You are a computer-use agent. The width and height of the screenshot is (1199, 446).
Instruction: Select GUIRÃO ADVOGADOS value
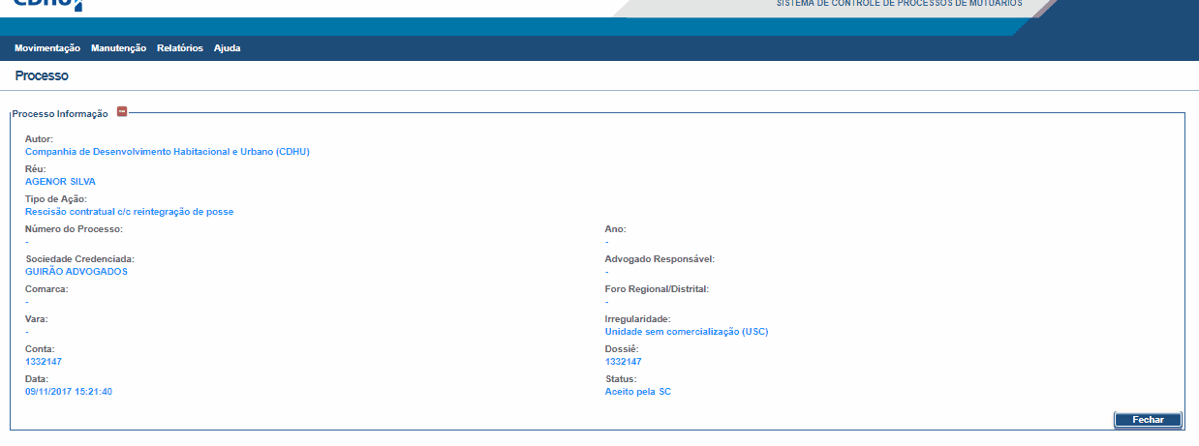[x=77, y=272]
